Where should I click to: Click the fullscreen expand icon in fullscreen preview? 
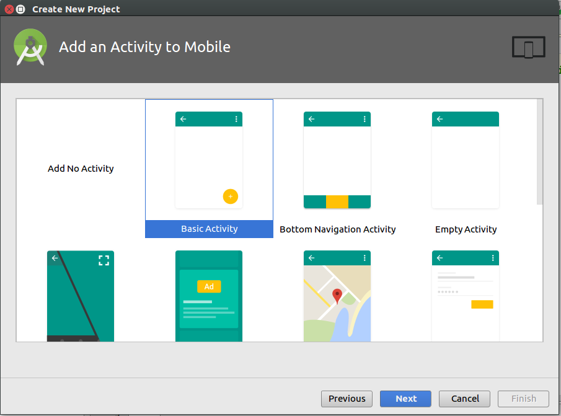click(x=104, y=260)
